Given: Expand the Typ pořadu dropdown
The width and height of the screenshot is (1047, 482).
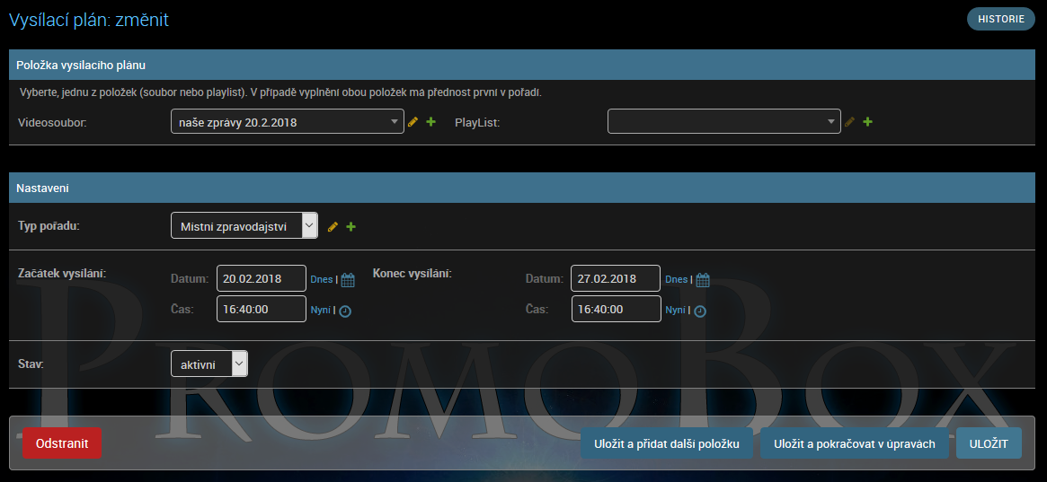Looking at the screenshot, I should [244, 226].
